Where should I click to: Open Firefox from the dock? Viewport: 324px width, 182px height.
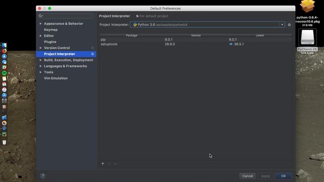pyautogui.click(x=4, y=51)
